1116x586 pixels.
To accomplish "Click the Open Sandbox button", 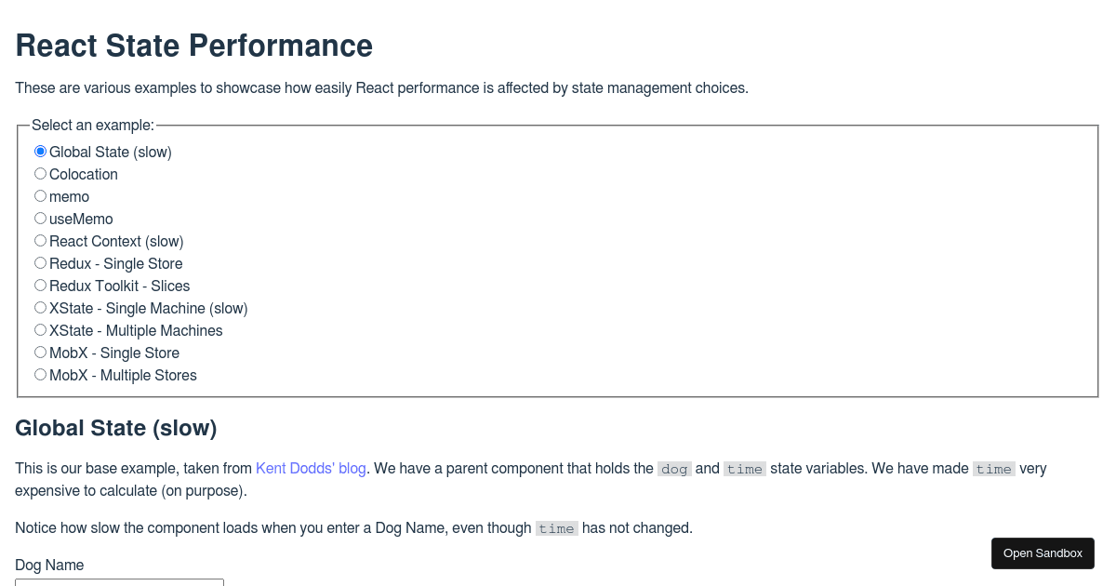I will (x=1043, y=553).
